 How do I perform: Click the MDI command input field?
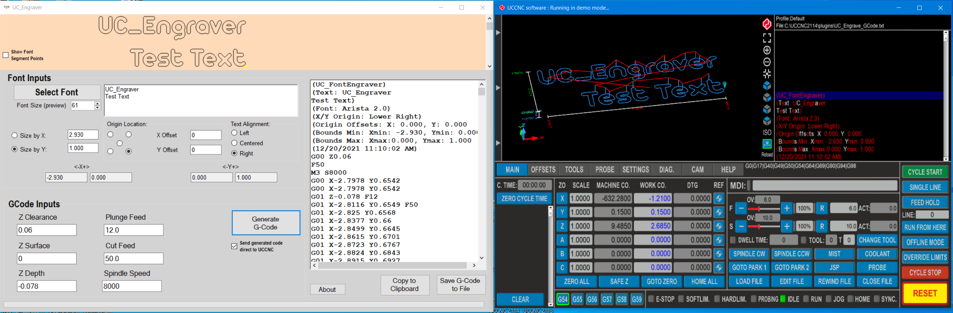[825, 185]
